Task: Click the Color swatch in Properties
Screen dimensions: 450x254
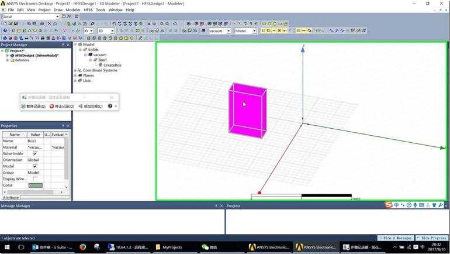Action: click(x=36, y=186)
